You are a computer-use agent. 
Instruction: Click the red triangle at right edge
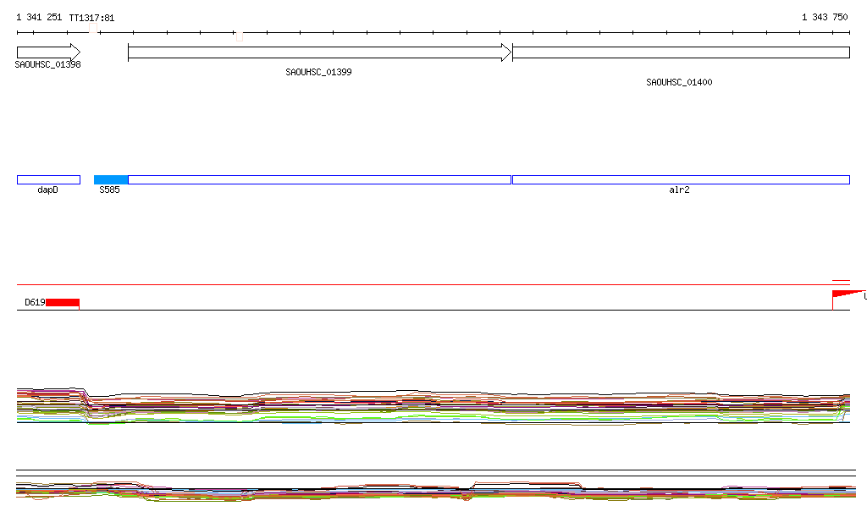point(847,294)
